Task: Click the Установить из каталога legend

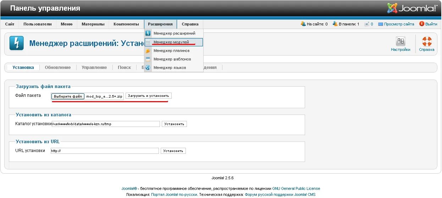Action: (44, 115)
